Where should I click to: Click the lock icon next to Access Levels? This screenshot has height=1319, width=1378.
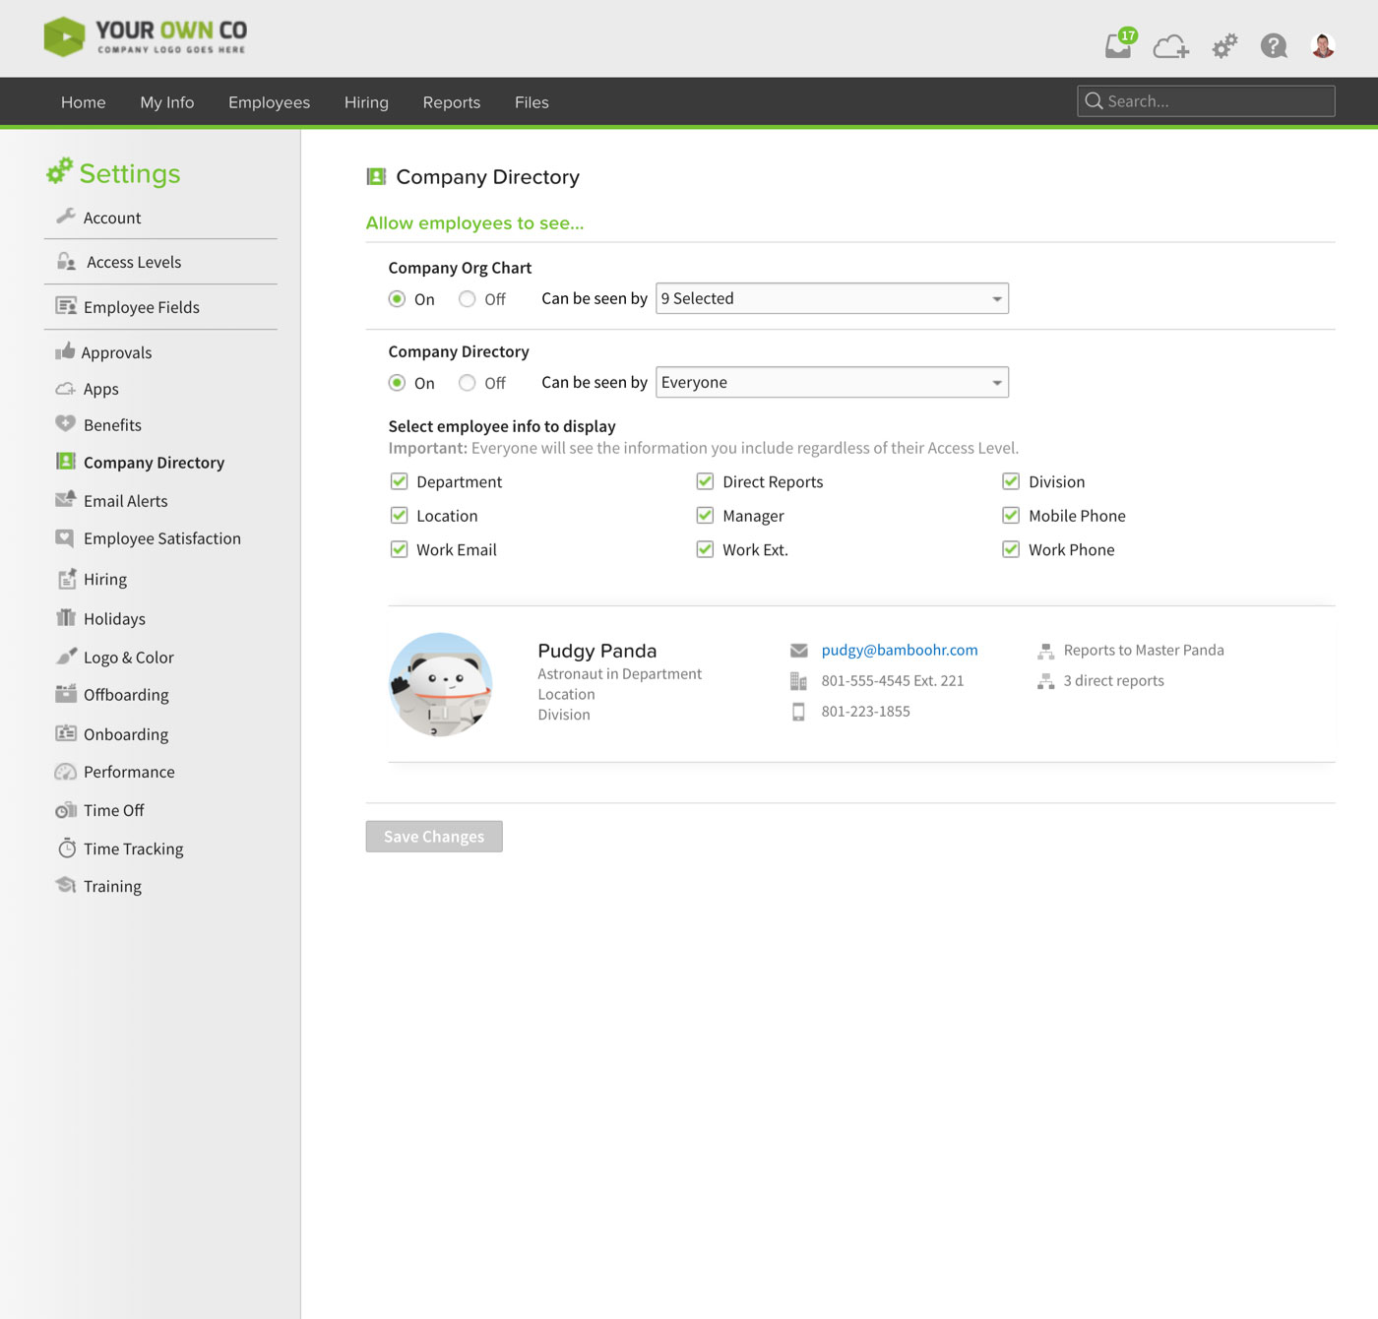coord(65,261)
